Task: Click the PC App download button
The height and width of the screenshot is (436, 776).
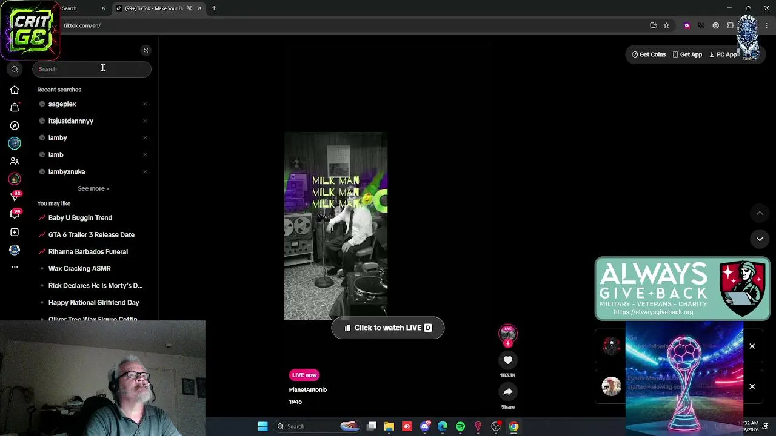Action: tap(723, 54)
